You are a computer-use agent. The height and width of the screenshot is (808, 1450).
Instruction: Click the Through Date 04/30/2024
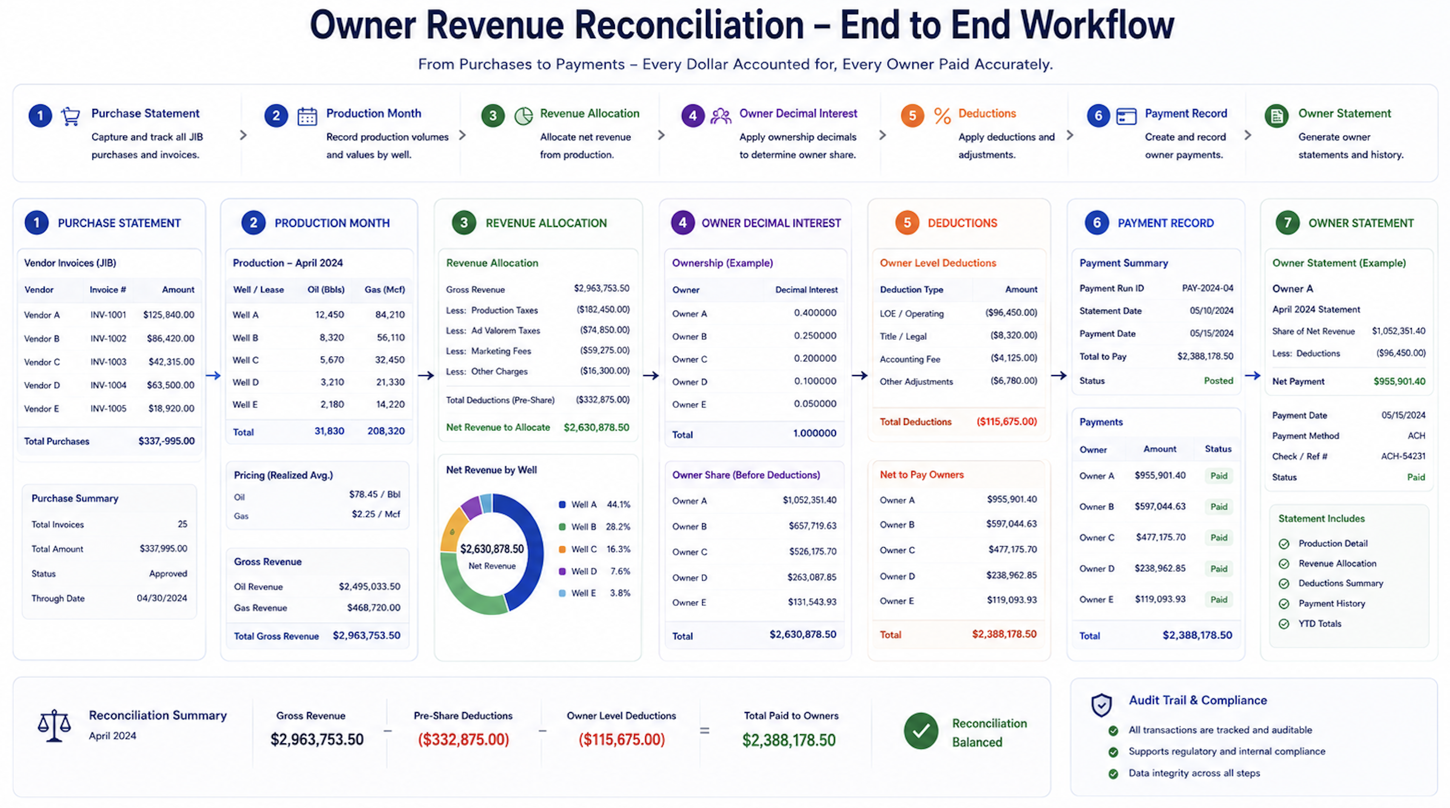coord(162,599)
